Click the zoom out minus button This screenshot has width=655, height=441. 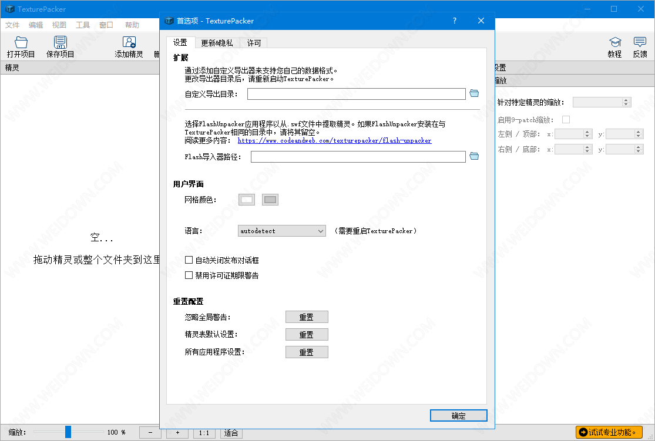click(150, 433)
